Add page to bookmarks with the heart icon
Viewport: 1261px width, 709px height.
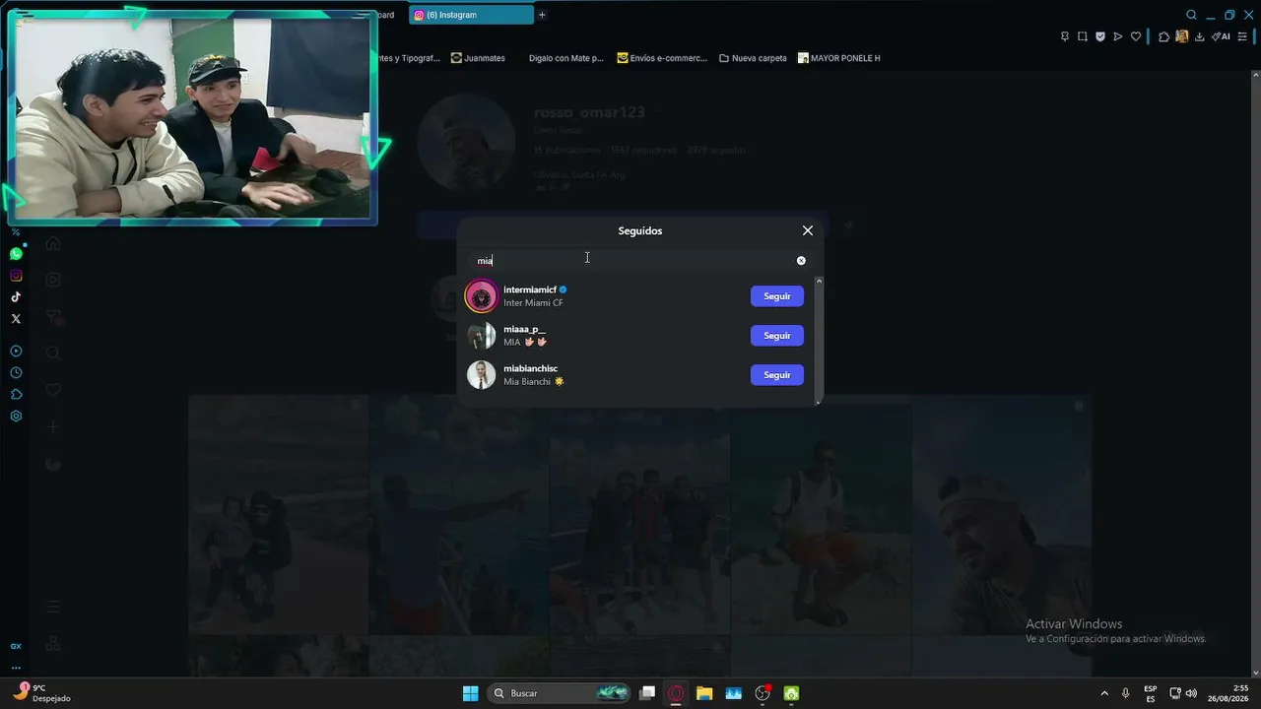click(1136, 36)
